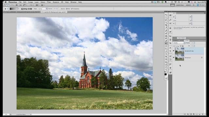Toggle the Dither checkbox
This screenshot has width=209, height=117.
point(66,9)
